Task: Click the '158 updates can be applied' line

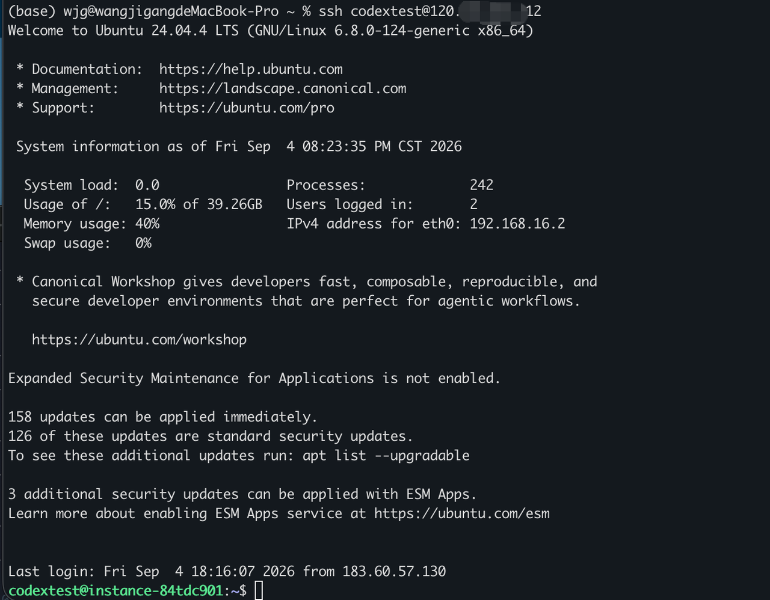Action: [x=162, y=417]
